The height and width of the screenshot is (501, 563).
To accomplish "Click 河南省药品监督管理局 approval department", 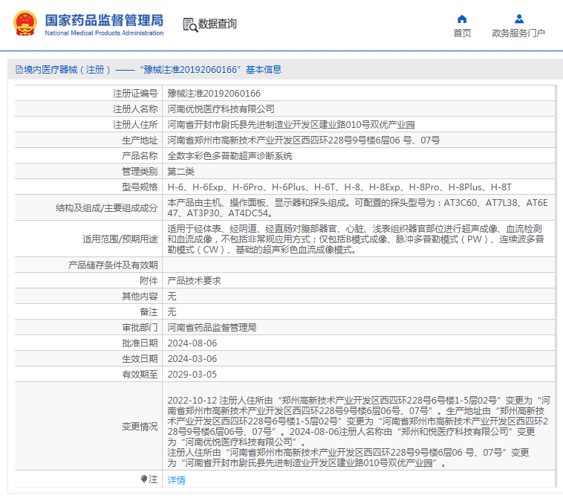I will point(212,327).
